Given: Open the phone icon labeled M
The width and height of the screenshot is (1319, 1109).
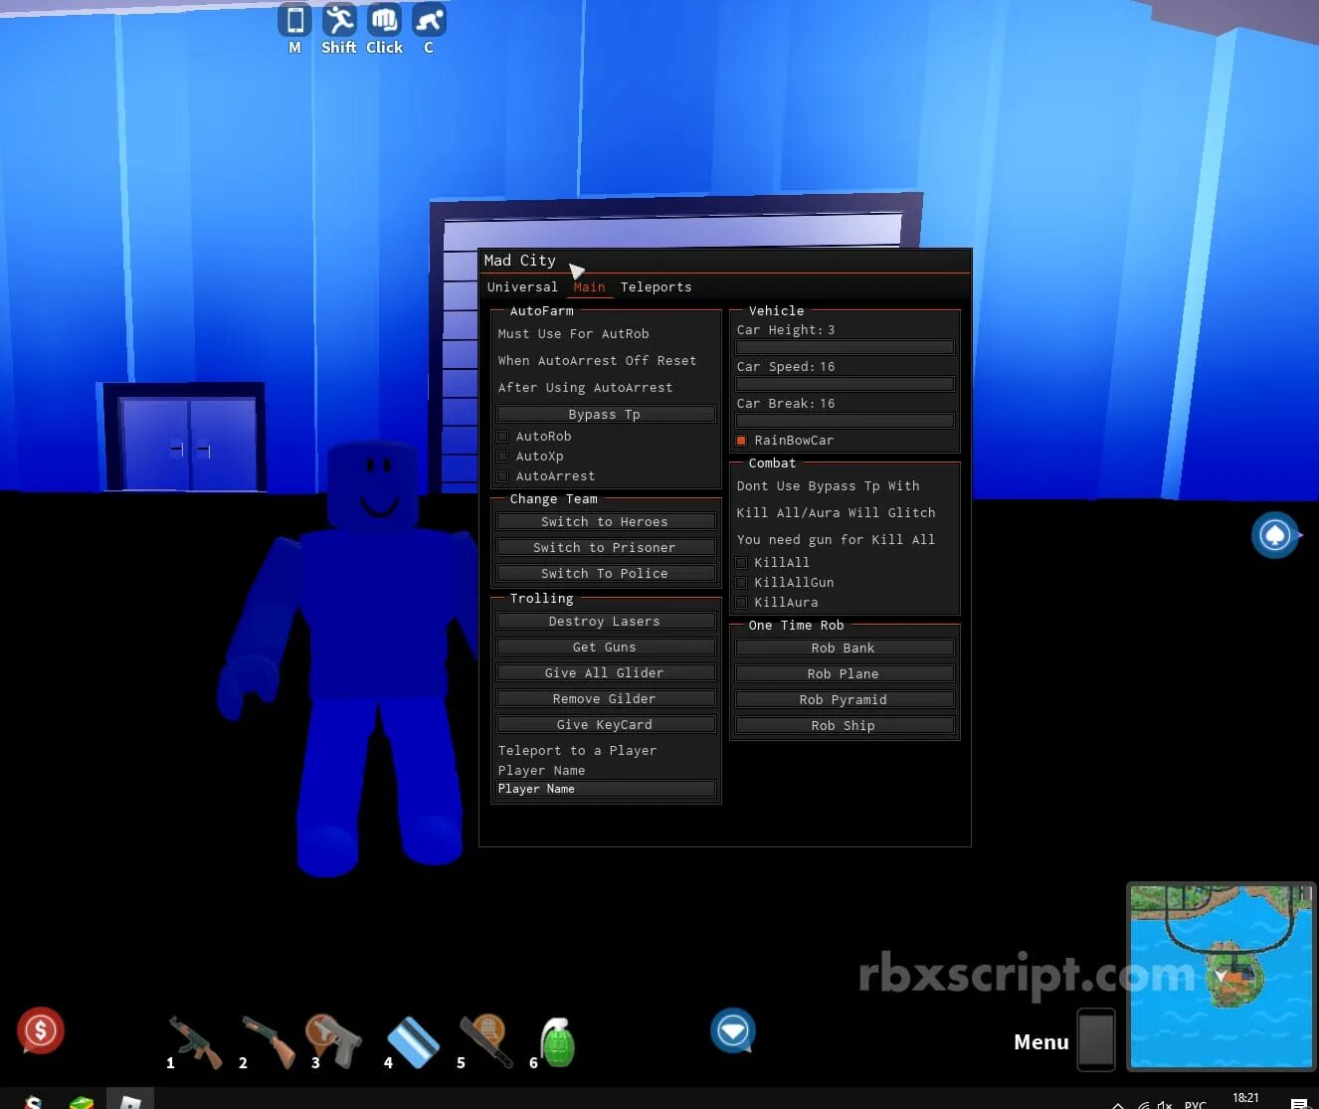Looking at the screenshot, I should (294, 20).
